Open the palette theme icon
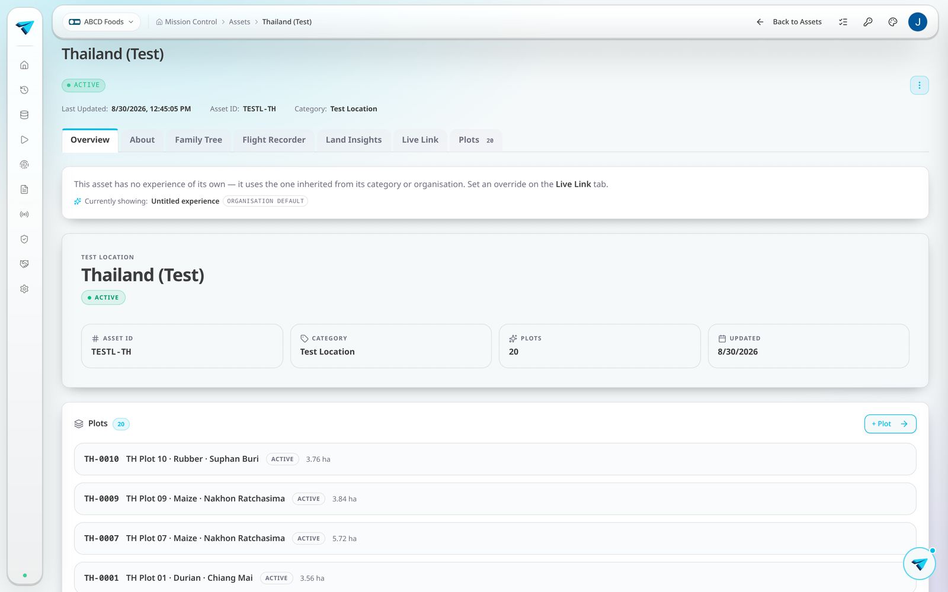The image size is (948, 592). [893, 22]
